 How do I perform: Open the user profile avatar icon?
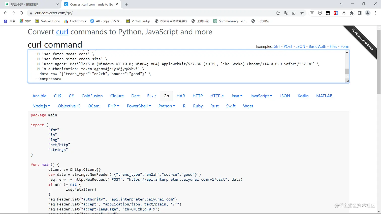point(368,13)
